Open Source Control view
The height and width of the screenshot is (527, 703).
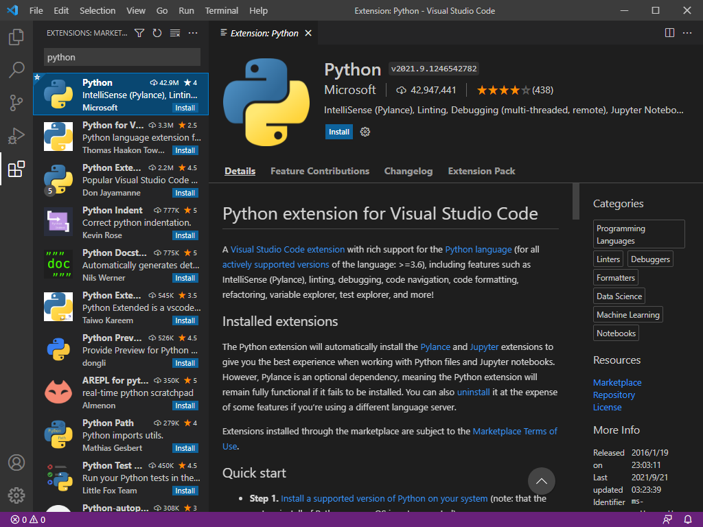coord(16,103)
